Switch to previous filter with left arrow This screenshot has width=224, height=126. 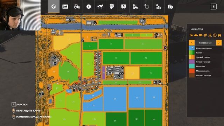[192, 43]
